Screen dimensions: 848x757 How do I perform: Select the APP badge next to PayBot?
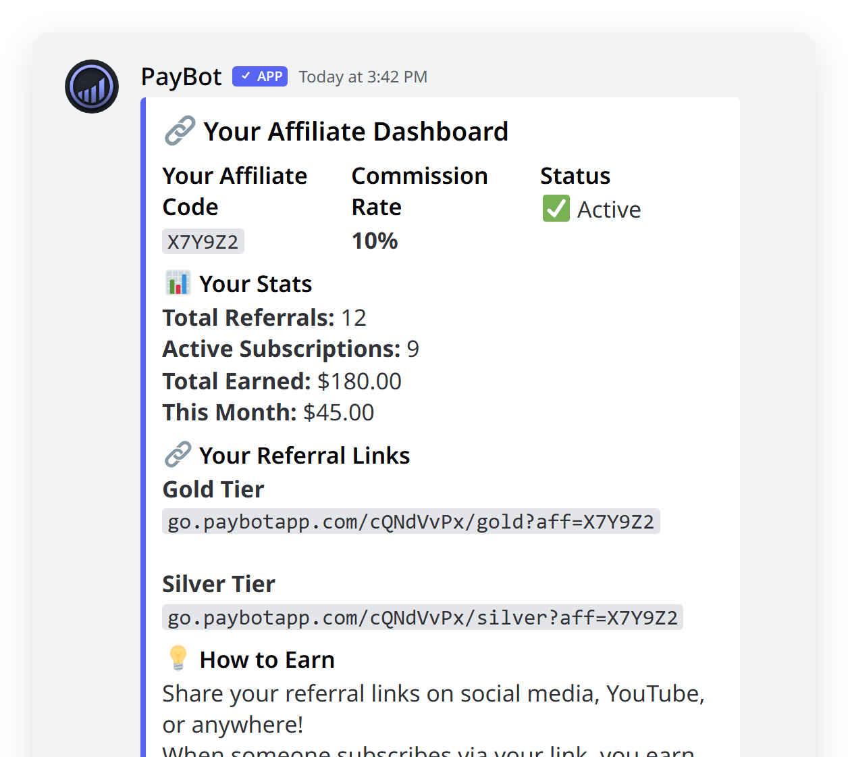[x=259, y=76]
